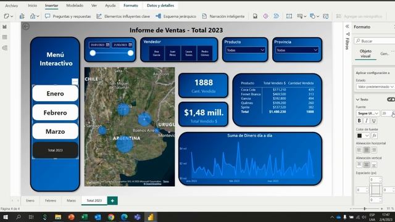Apply Underline to the font
Image resolution: width=395 pixels, height=222 pixels.
coord(374,121)
